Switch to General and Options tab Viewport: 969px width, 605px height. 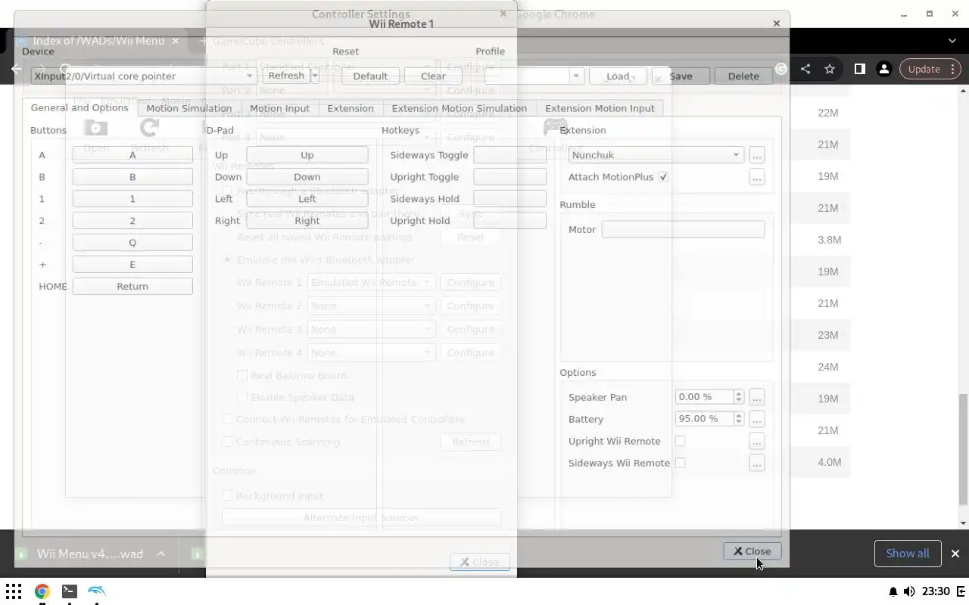[x=79, y=107]
